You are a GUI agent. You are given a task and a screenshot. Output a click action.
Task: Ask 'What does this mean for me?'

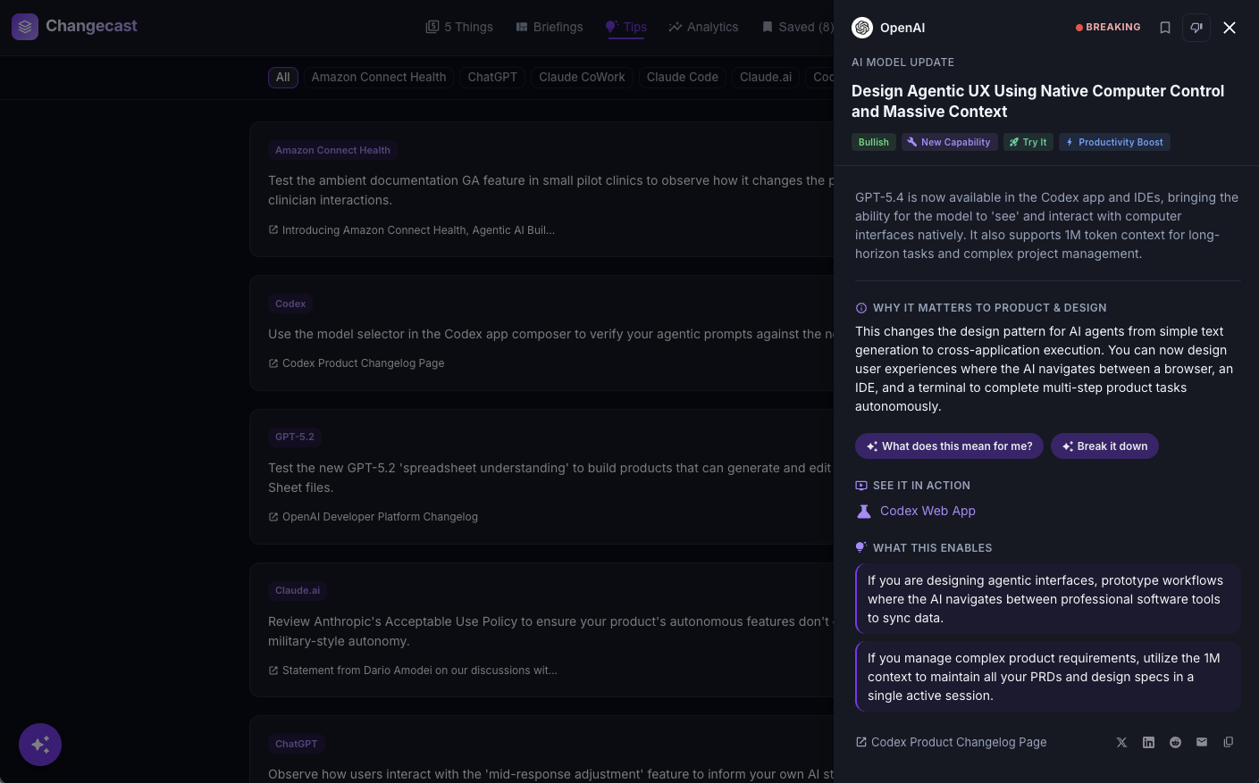pos(949,446)
